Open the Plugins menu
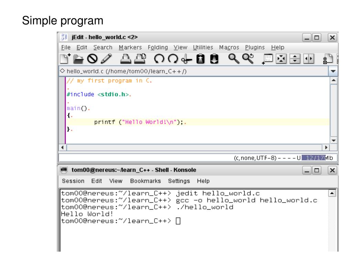352x264 pixels. [255, 47]
